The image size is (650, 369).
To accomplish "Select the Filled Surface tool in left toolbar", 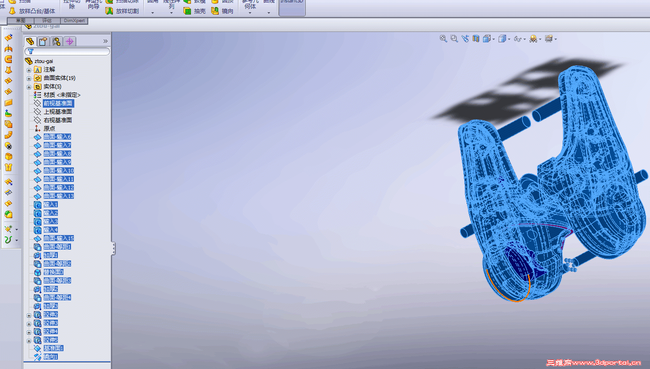I will [8, 92].
